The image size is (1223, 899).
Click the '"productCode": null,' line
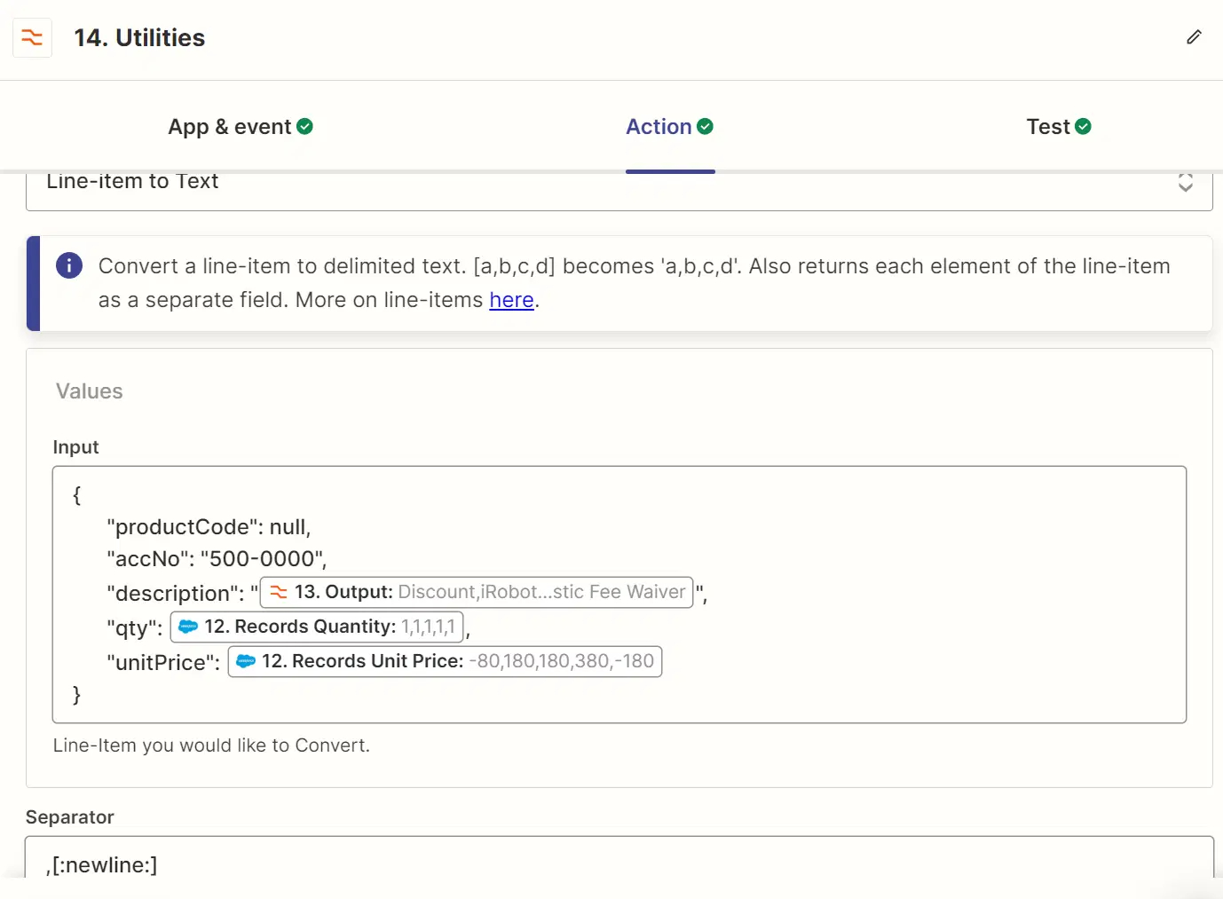[209, 527]
